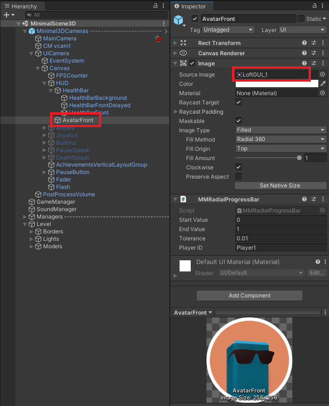Open the Static options dropdown arrow

324,19
